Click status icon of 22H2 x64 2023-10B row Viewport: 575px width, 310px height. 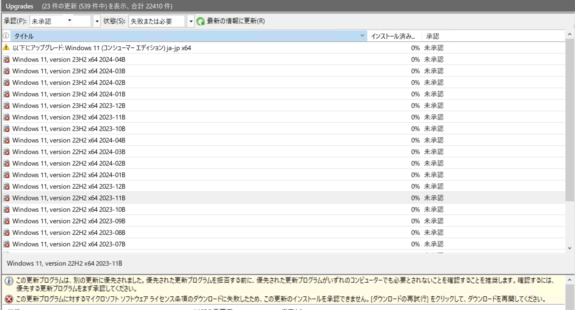[x=6, y=209]
